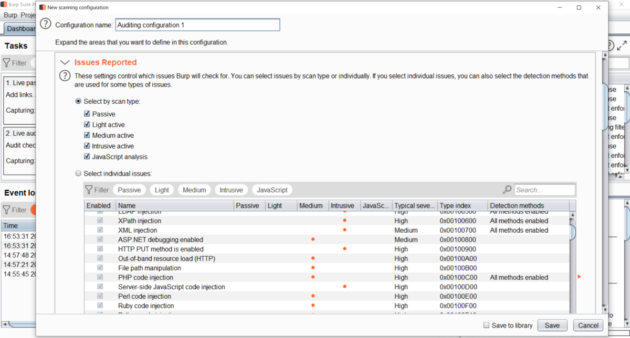Click the issues table scroll up arrow
Viewport: 630px width, 338px height.
[x=573, y=214]
